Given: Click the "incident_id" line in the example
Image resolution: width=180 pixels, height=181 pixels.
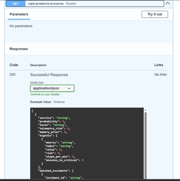Looking at the screenshot, I should point(64,178).
